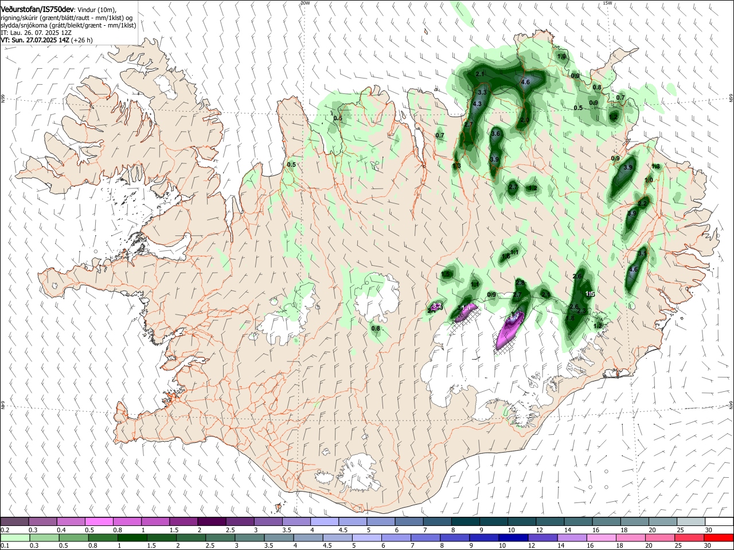Pick the first mauve swatch above the 0.2 label
This screenshot has width=734, height=550.
pos(14,522)
